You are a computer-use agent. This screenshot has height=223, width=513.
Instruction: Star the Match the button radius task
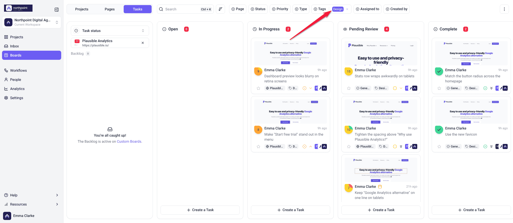[439, 88]
